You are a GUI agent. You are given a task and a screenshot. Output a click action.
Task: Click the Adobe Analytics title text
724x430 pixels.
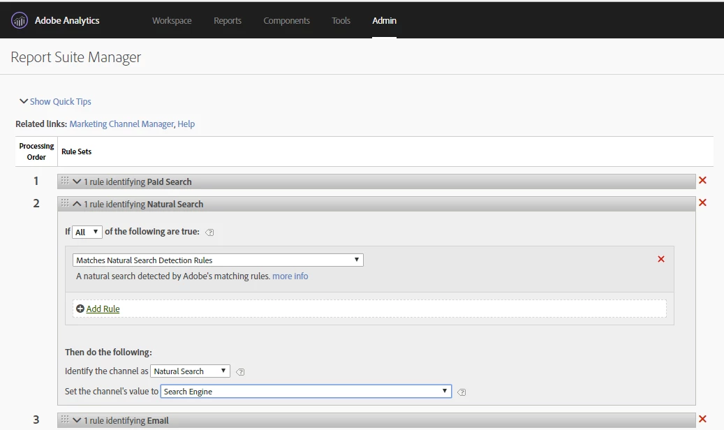(68, 20)
